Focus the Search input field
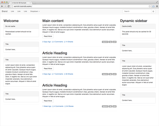Viewport: 159px width, 126px height. [x=137, y=11]
